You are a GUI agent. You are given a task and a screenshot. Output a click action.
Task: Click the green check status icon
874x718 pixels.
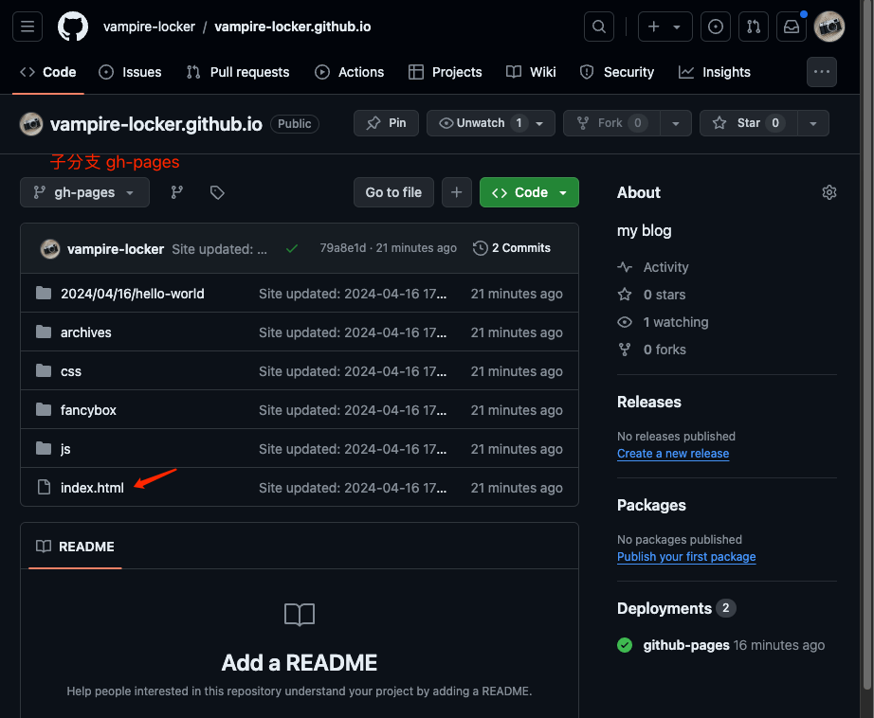click(291, 248)
